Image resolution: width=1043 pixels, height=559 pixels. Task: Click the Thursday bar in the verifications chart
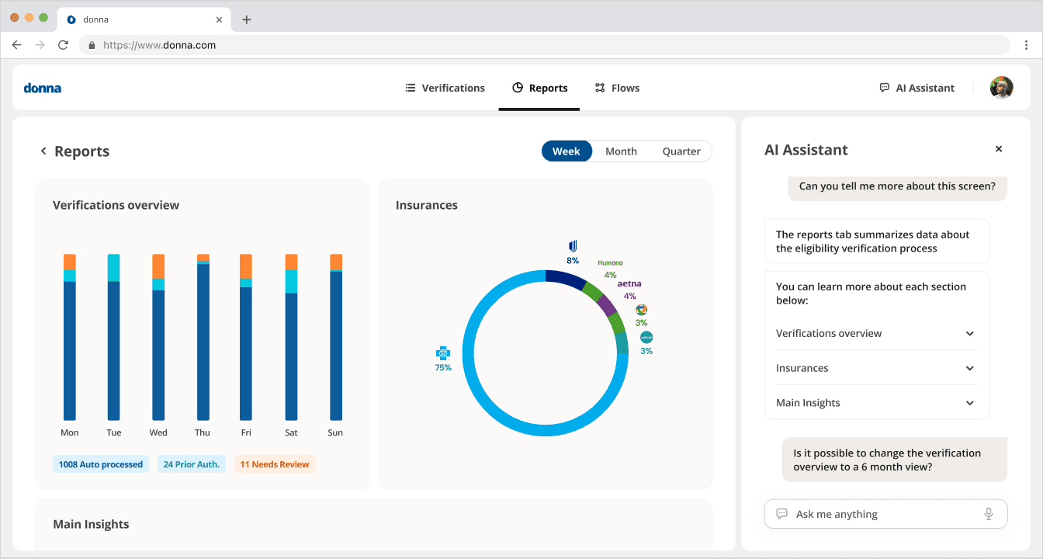coord(203,337)
